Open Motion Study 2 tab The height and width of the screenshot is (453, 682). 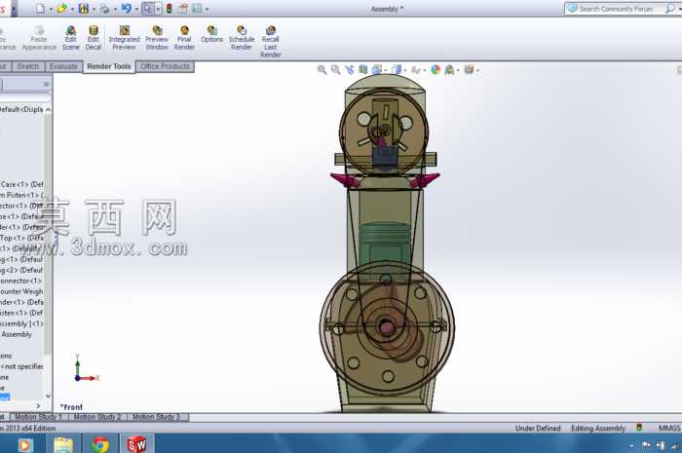97,417
